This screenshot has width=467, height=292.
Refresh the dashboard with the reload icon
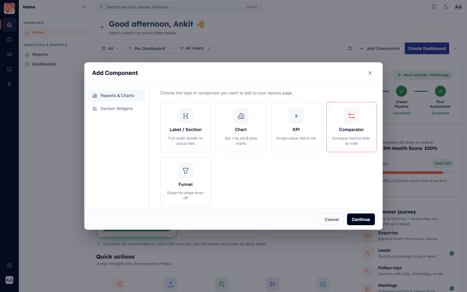(x=350, y=48)
